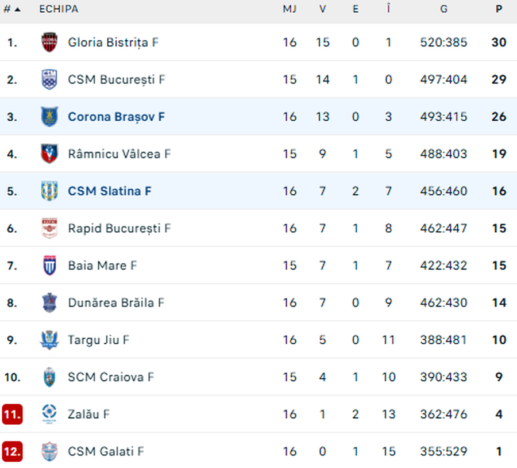Viewport: 517px width, 468px height.
Task: Click the Gloria Bistrița team logo
Action: pos(49,43)
